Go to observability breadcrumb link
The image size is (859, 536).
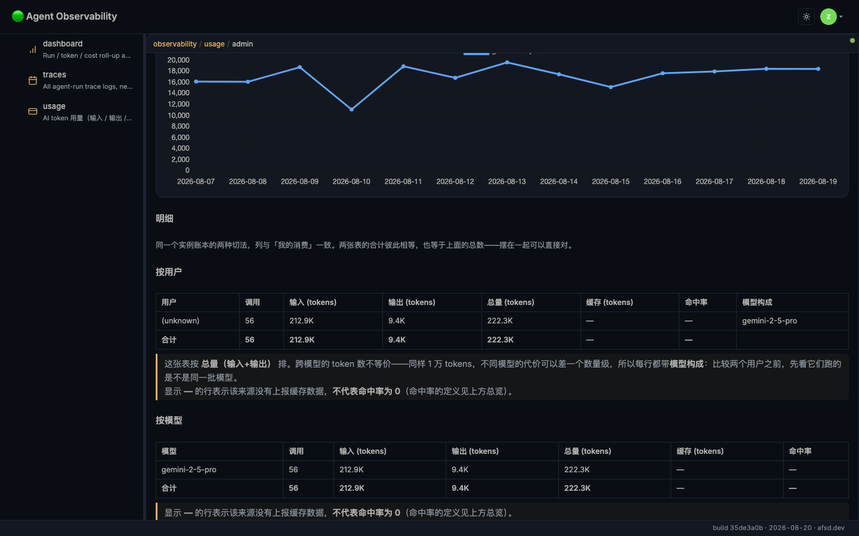pyautogui.click(x=175, y=44)
